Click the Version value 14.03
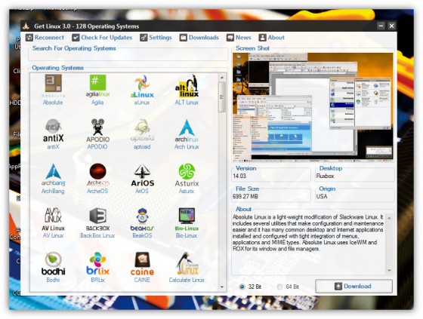This screenshot has width=423, height=319. click(239, 176)
